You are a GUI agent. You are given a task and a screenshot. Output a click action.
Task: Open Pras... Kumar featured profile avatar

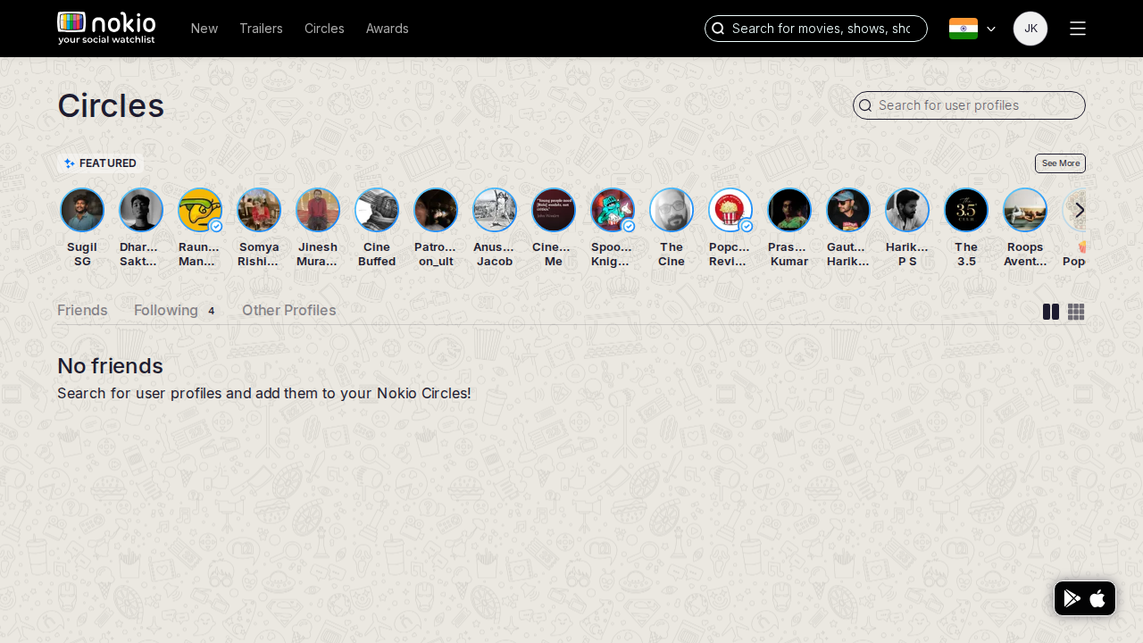point(789,210)
